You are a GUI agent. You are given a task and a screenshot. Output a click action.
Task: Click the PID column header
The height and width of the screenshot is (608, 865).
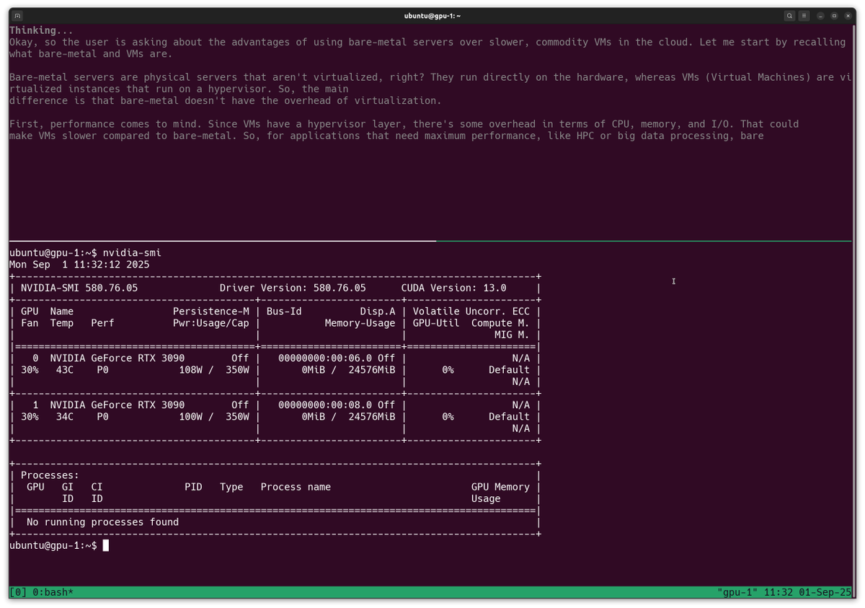pyautogui.click(x=193, y=487)
